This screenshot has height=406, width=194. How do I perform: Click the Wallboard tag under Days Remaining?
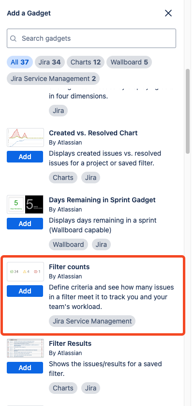pos(68,244)
